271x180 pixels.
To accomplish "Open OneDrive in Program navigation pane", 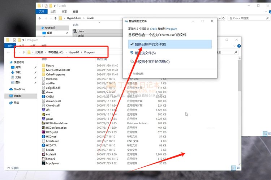I will [x=17, y=89].
